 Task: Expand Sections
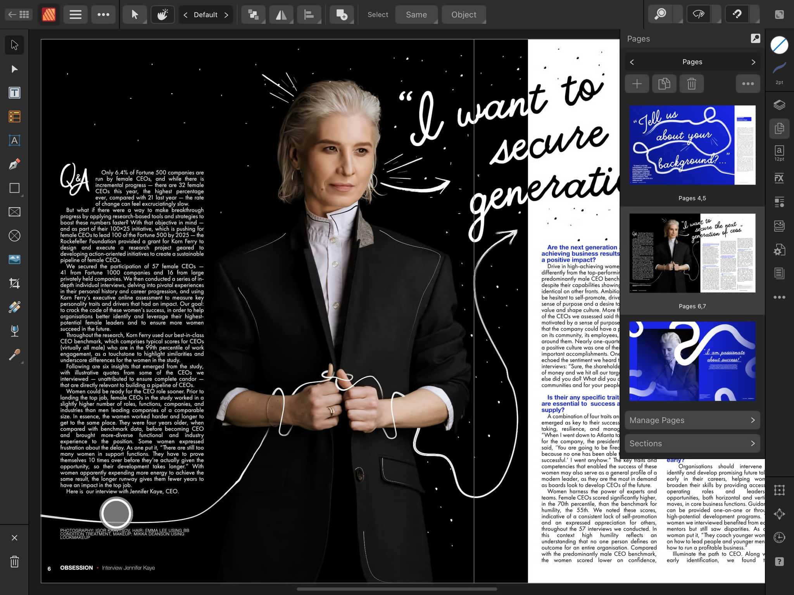692,443
